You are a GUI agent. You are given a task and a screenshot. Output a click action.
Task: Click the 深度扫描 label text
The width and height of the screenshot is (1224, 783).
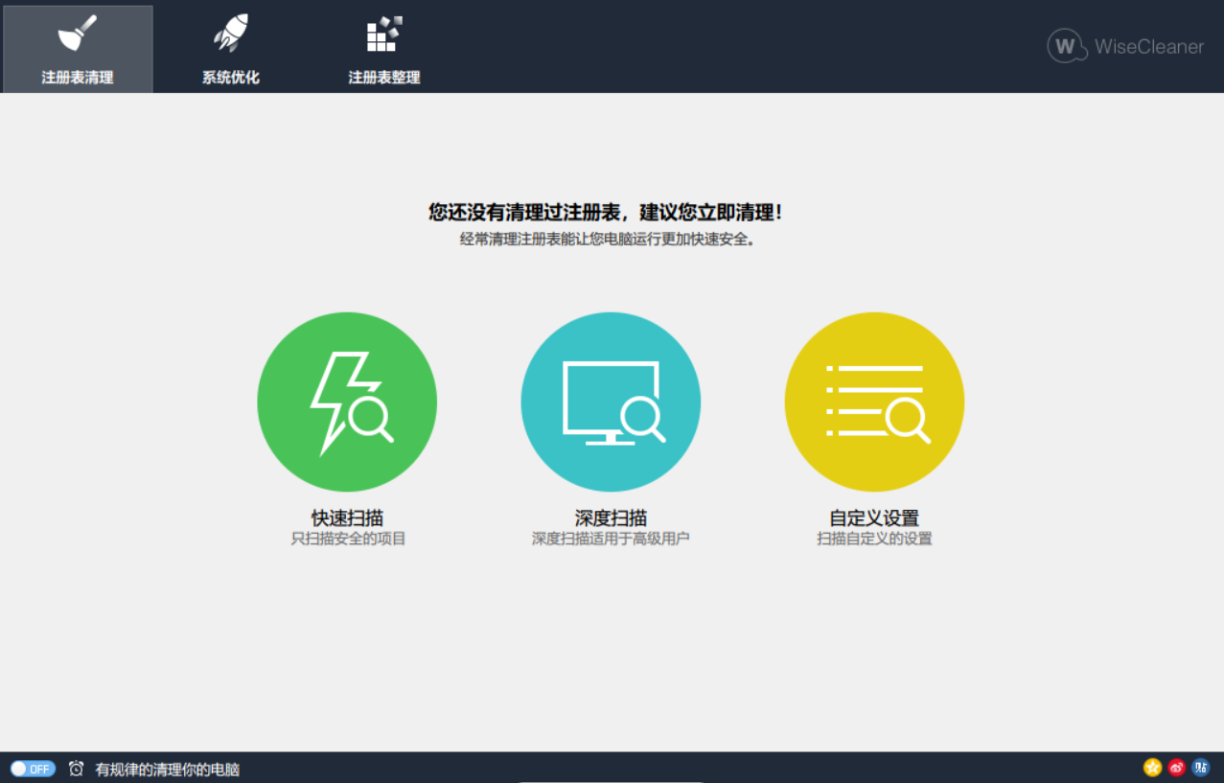tap(611, 517)
